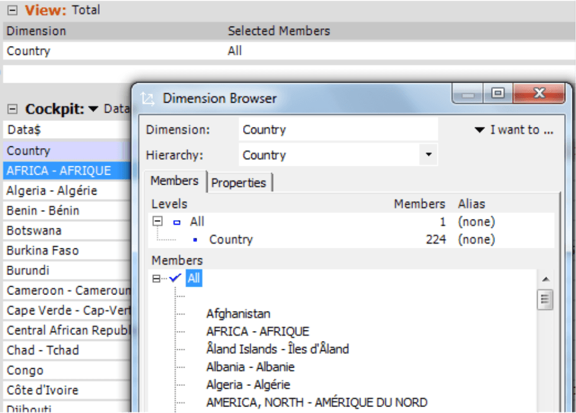Click the Dimension Browser title icon
This screenshot has height=413, width=576.
click(x=148, y=99)
